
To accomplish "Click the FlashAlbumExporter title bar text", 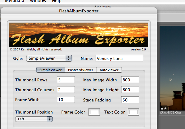I will click(x=79, y=11).
